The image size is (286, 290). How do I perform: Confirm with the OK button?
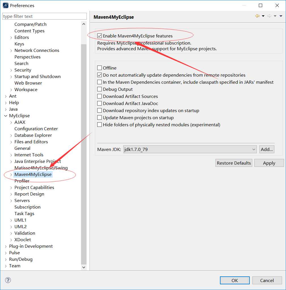[x=235, y=280]
